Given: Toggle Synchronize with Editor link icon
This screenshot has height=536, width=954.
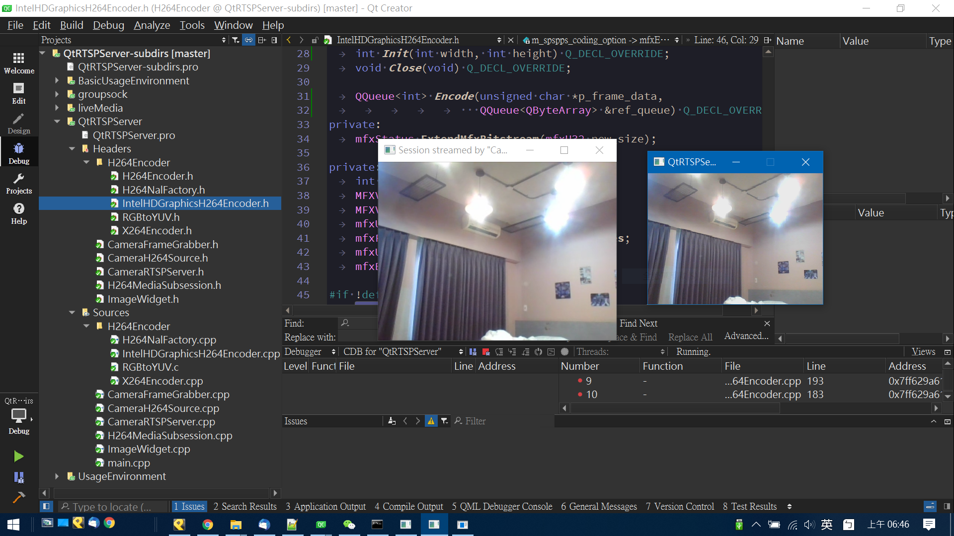Looking at the screenshot, I should click(248, 40).
